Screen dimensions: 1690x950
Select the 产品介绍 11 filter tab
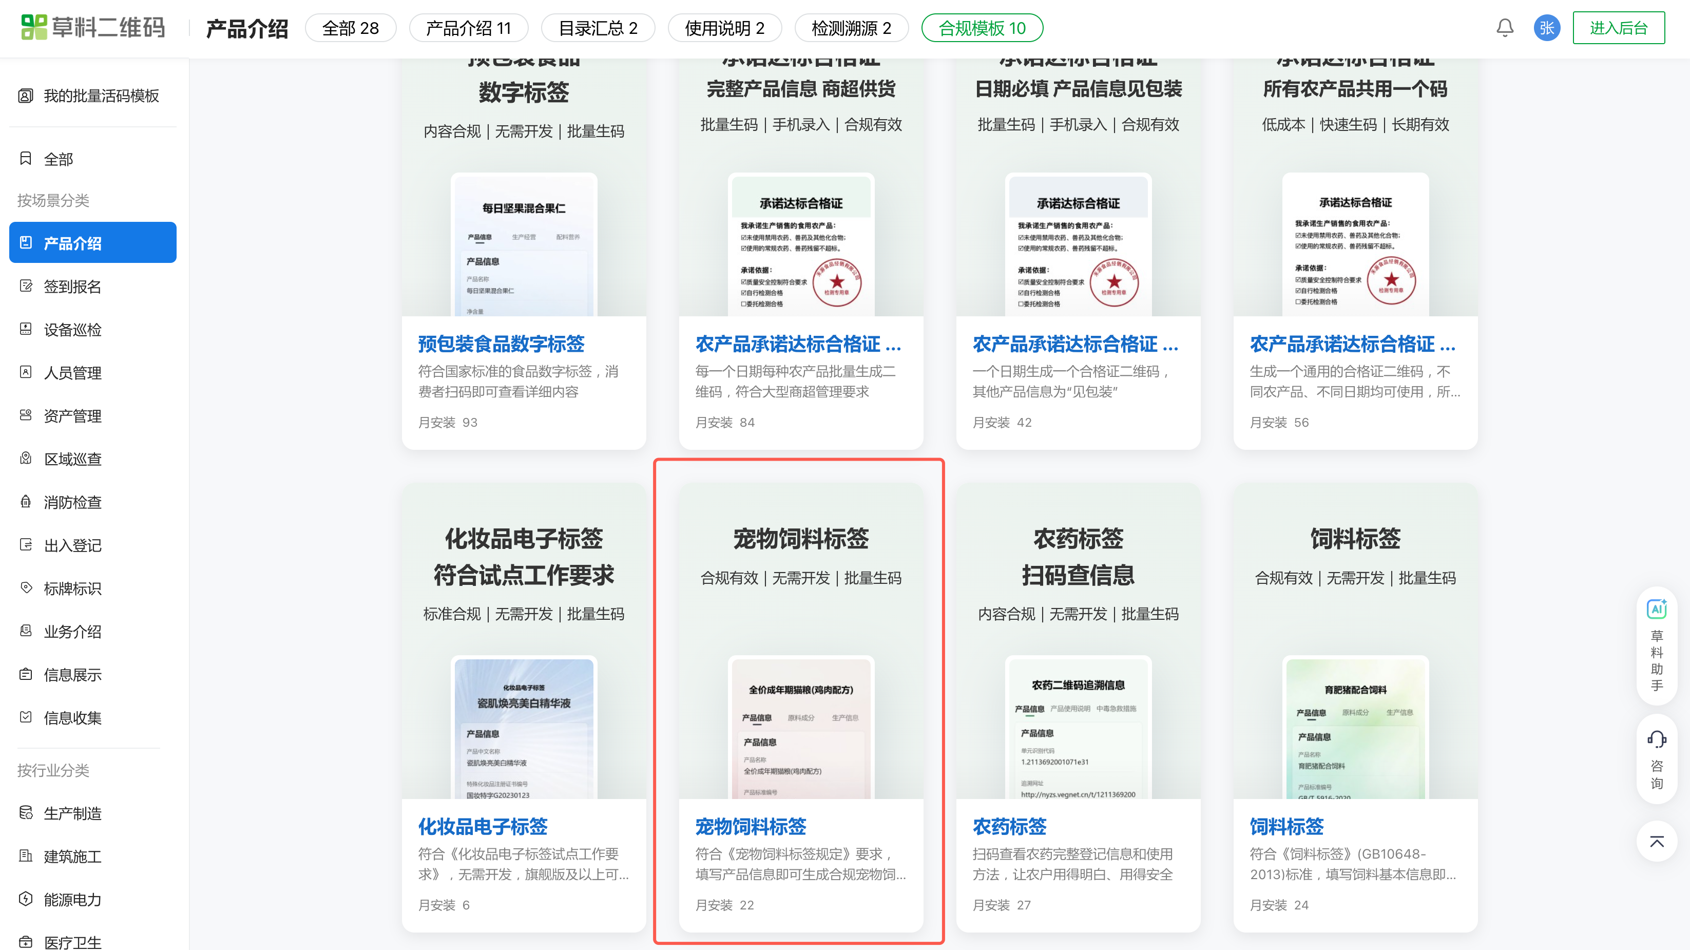(468, 28)
